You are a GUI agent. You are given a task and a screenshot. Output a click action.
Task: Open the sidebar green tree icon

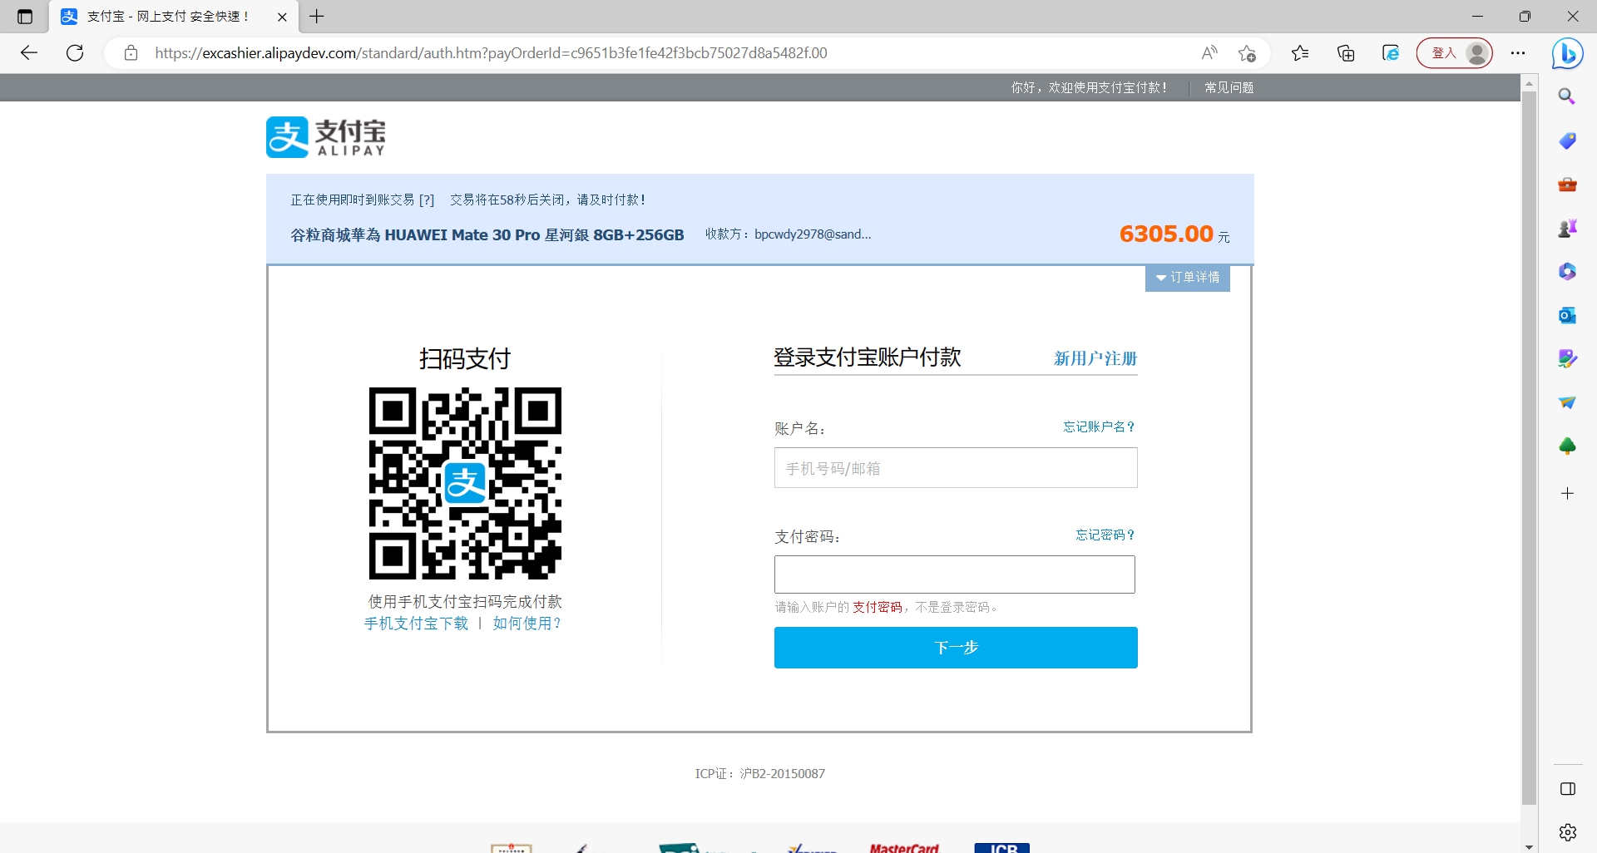(1567, 446)
